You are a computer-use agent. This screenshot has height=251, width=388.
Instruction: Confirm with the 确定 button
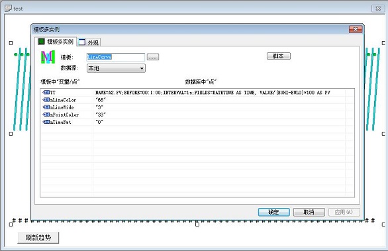tap(274, 212)
